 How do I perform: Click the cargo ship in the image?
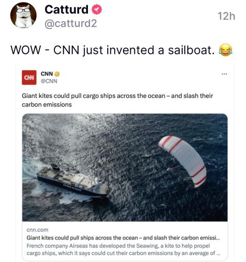pyautogui.click(x=72, y=181)
